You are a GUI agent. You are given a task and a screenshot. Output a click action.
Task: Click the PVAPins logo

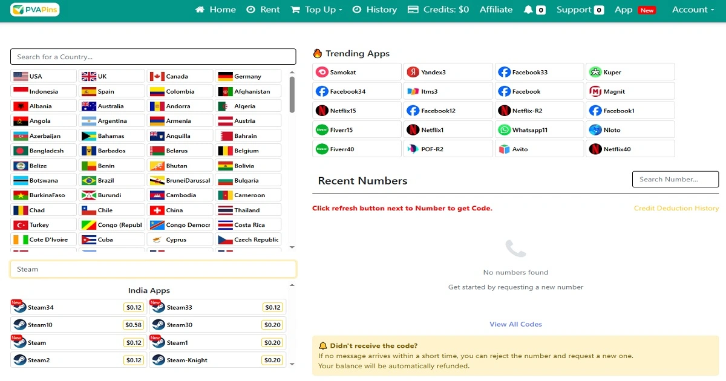tap(34, 10)
